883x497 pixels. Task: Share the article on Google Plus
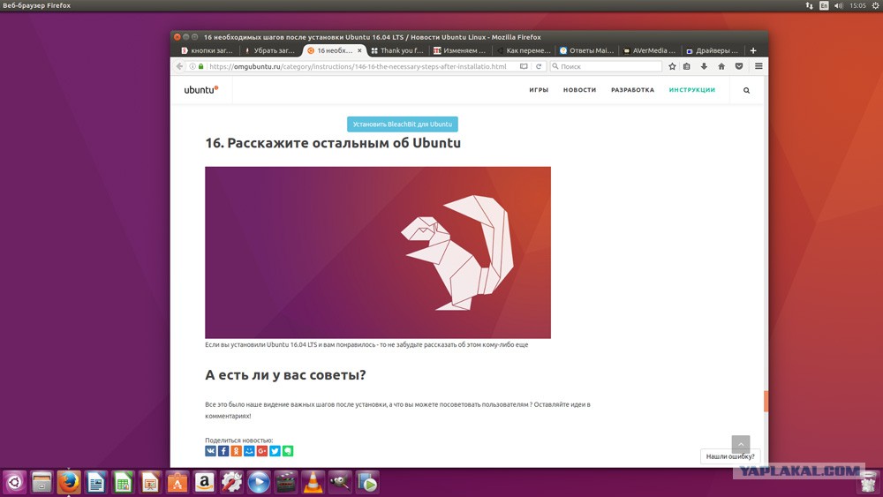click(262, 451)
